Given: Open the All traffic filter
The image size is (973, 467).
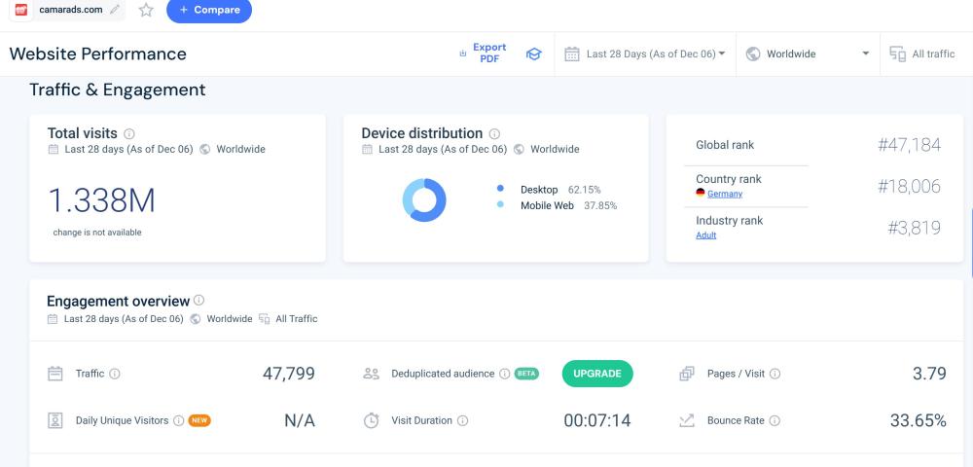Looking at the screenshot, I should pos(923,54).
